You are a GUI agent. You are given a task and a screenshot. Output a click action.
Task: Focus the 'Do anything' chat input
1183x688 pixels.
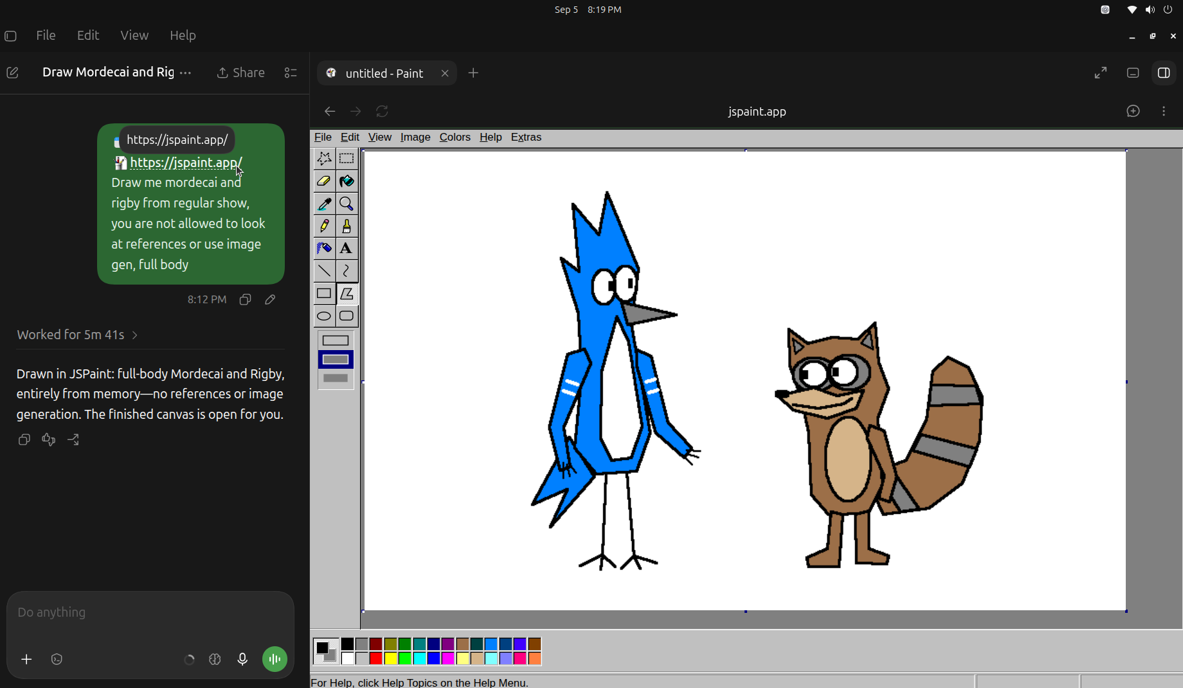point(150,613)
